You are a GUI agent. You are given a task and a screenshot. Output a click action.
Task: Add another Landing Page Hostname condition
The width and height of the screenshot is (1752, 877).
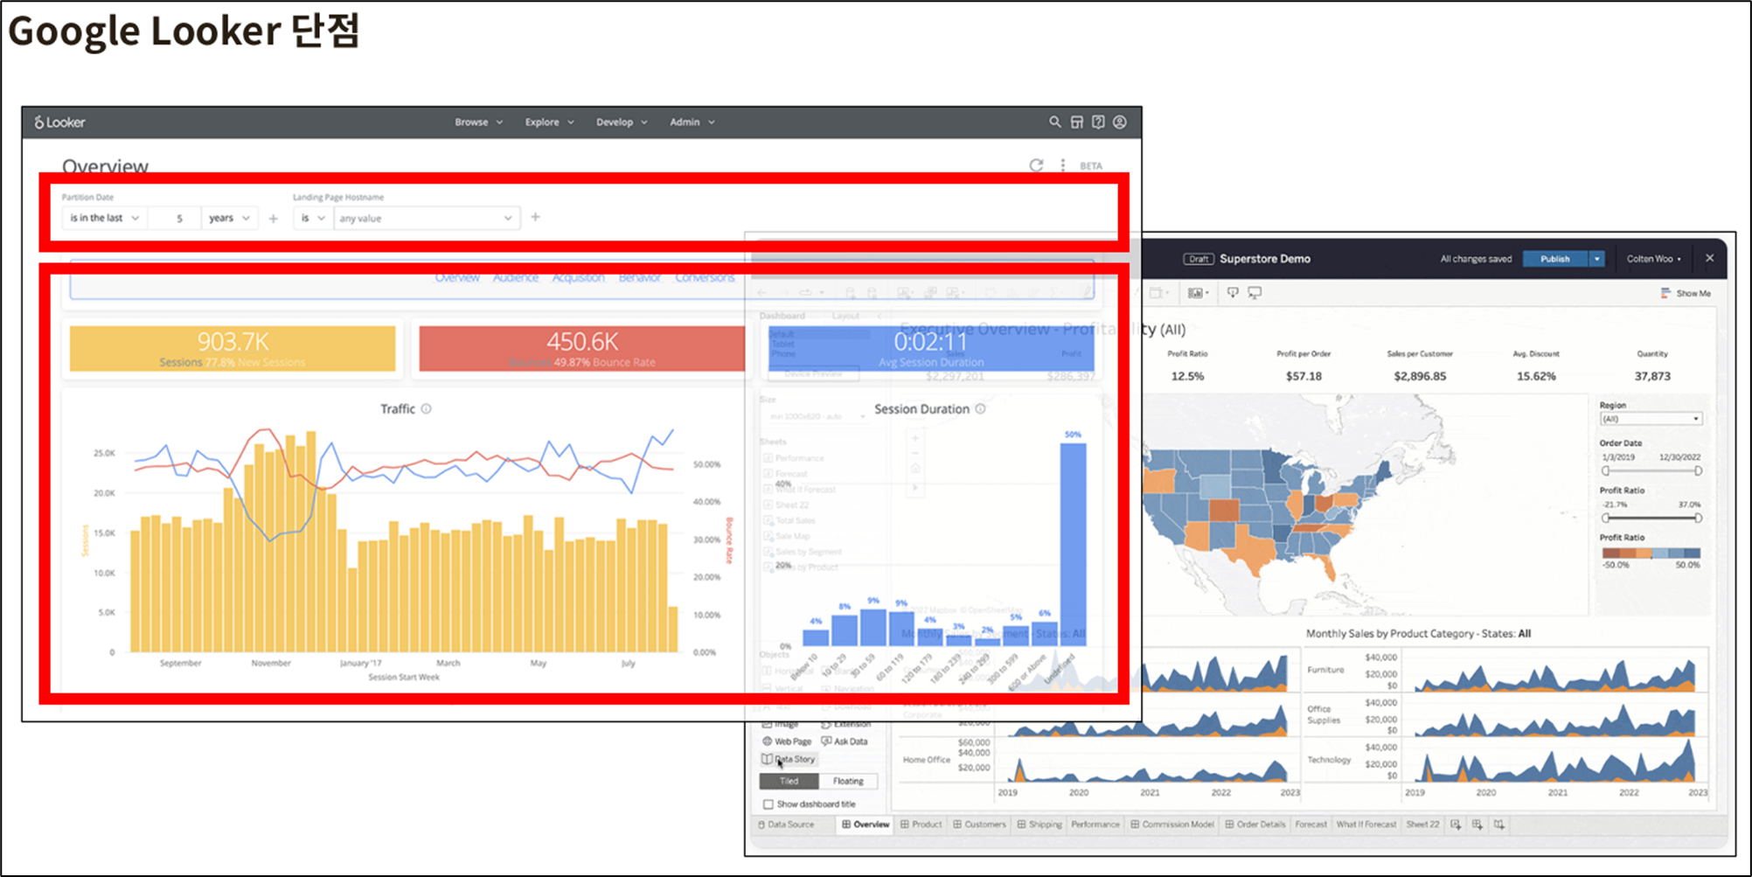pos(536,217)
